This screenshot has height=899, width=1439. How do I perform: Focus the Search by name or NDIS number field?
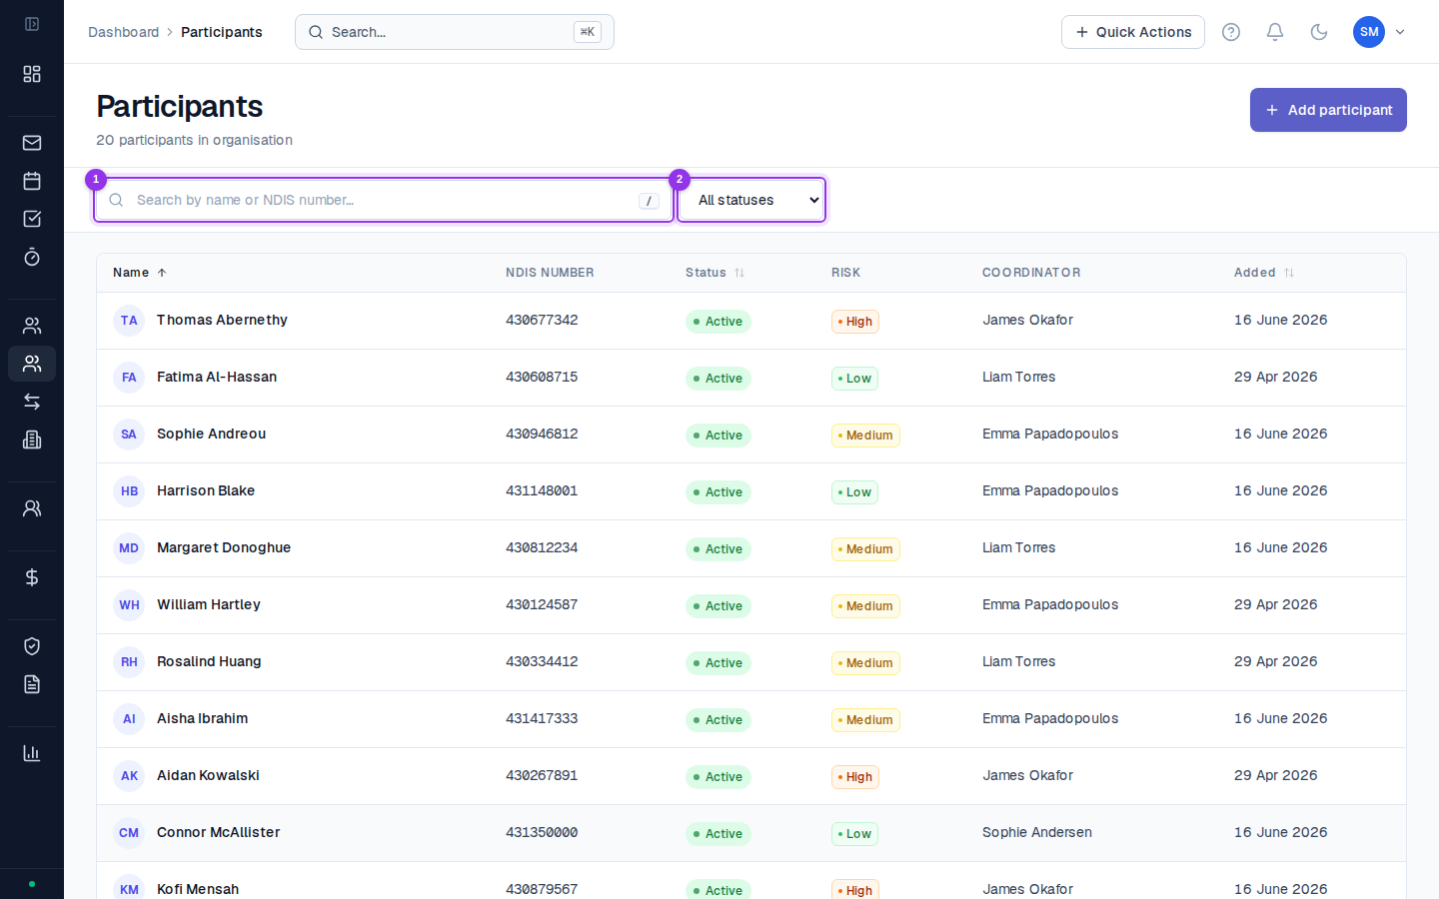(384, 200)
